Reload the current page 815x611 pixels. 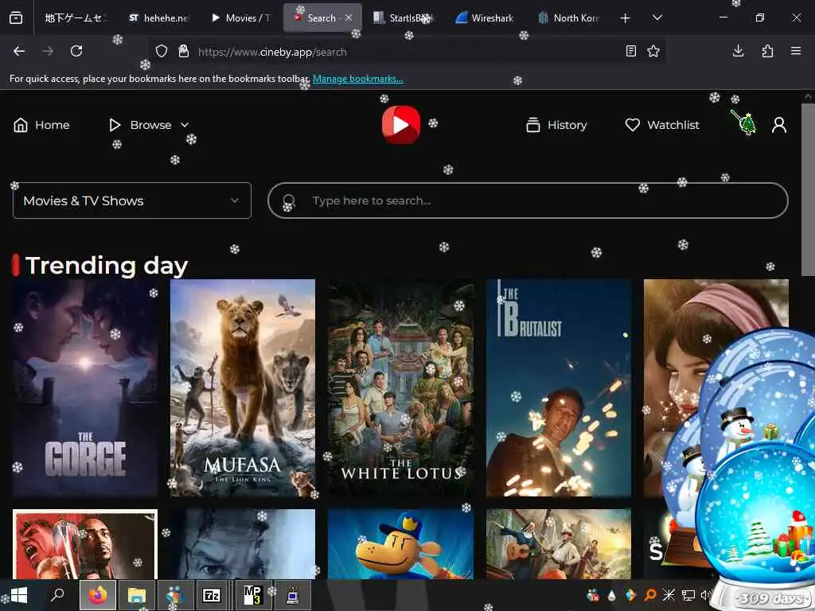[76, 51]
